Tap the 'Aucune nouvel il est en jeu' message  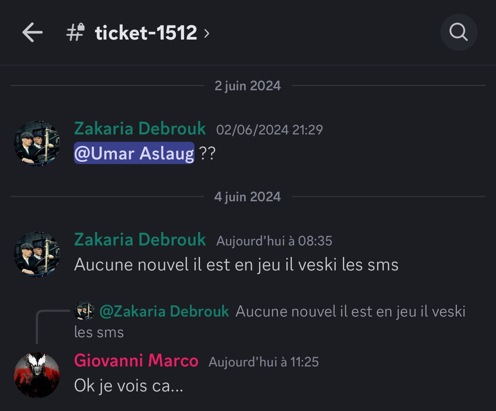tap(236, 265)
